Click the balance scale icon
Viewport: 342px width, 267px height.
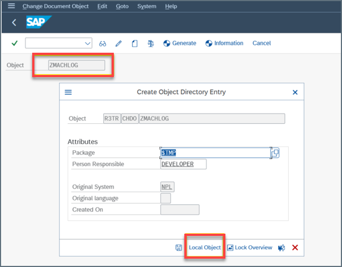[x=150, y=43]
